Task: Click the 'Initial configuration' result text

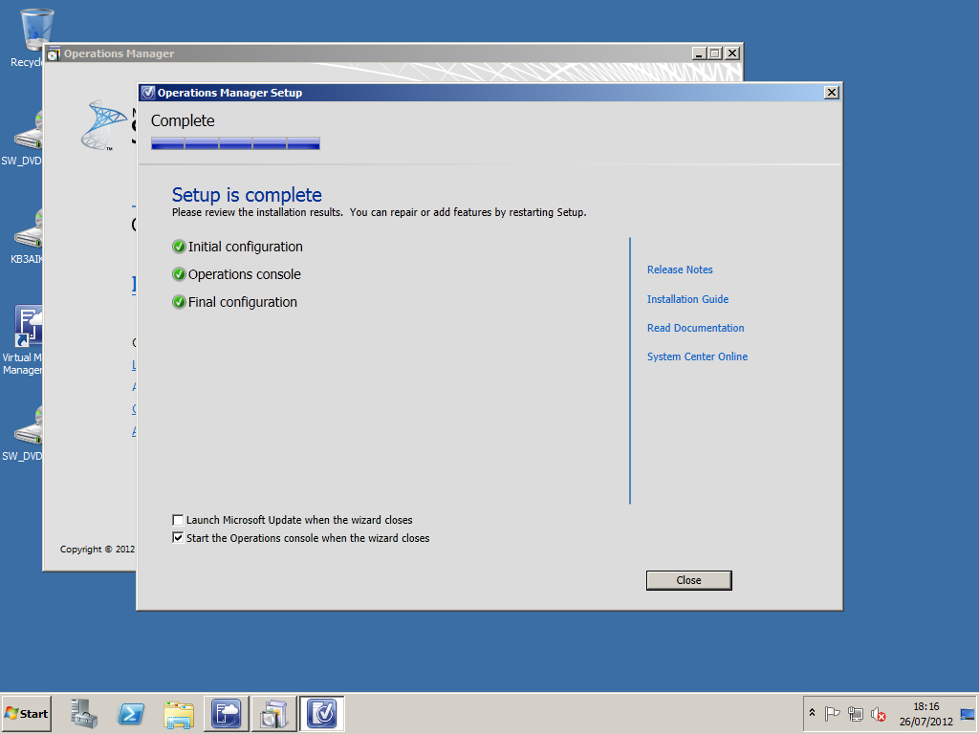Action: click(x=246, y=247)
